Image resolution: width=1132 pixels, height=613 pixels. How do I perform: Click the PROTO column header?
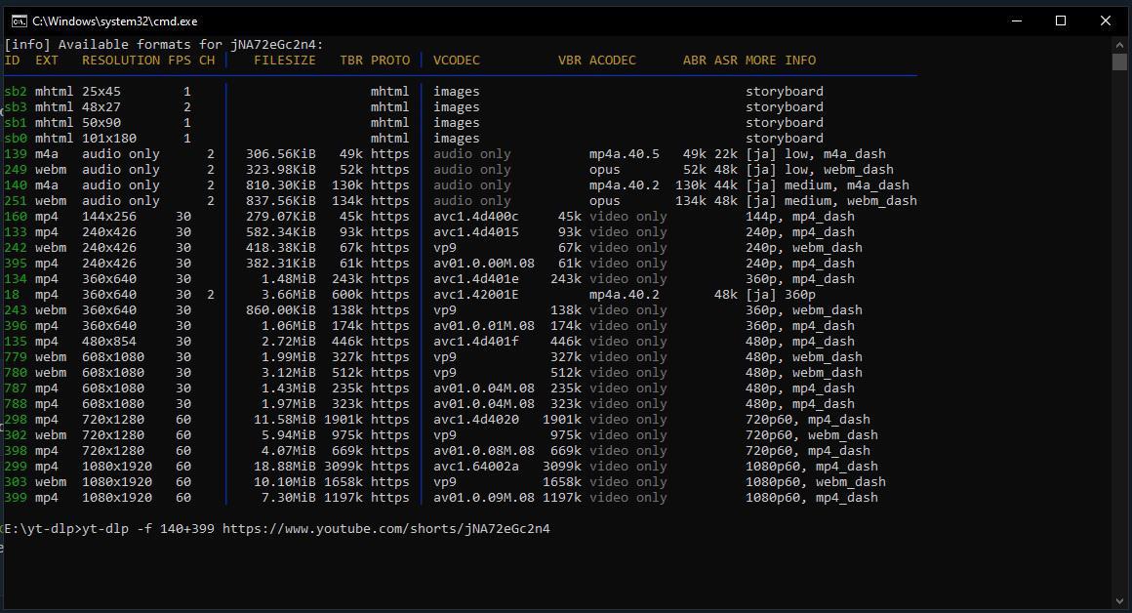pyautogui.click(x=389, y=61)
